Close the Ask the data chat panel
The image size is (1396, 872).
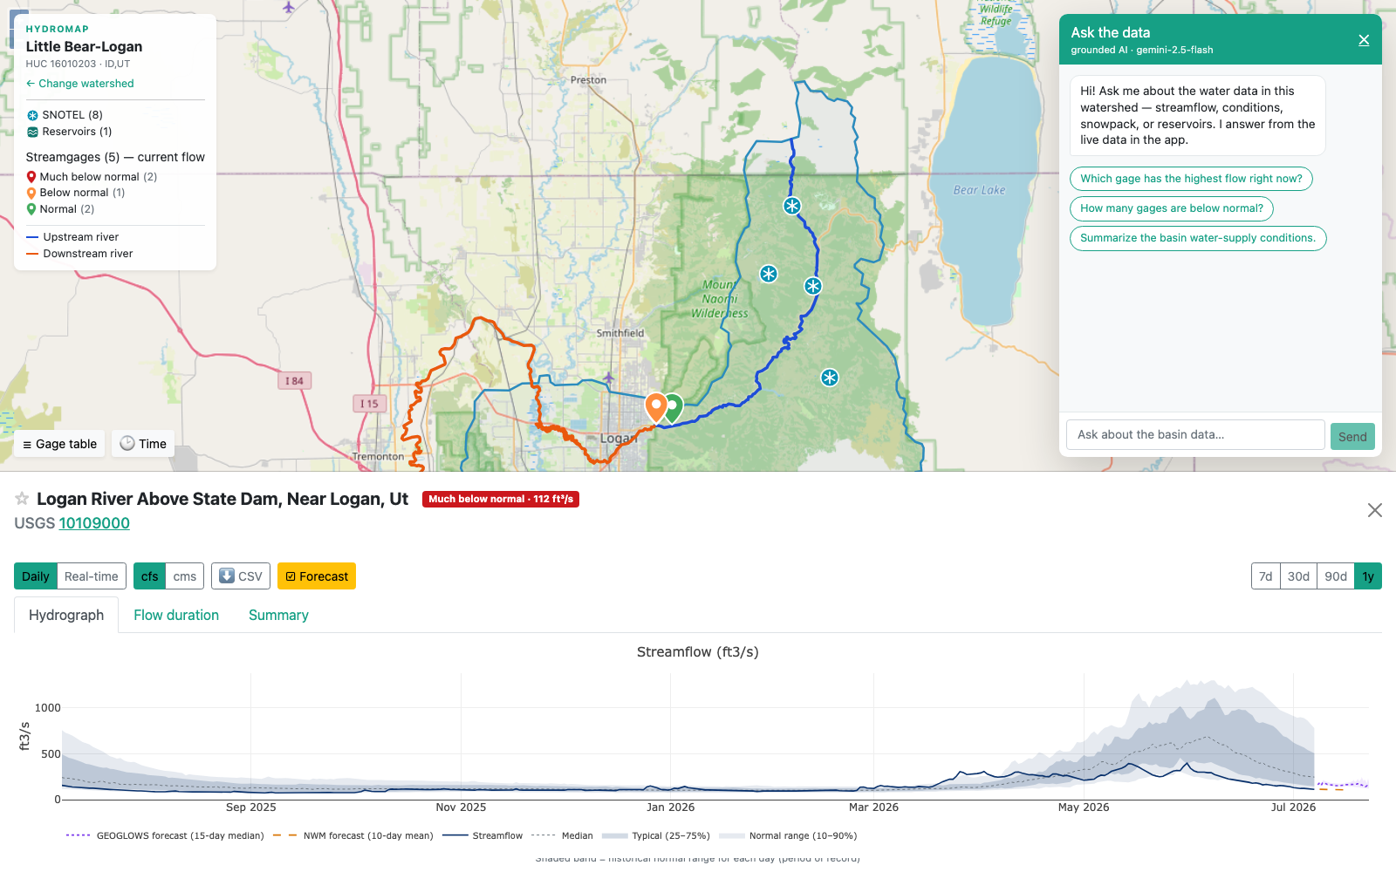click(x=1364, y=40)
